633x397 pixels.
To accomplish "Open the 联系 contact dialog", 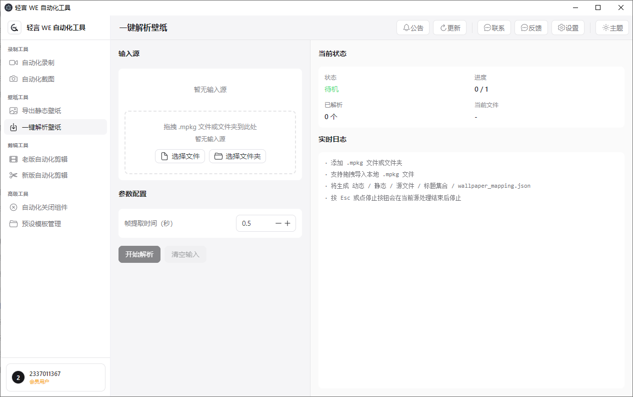I will [x=494, y=28].
